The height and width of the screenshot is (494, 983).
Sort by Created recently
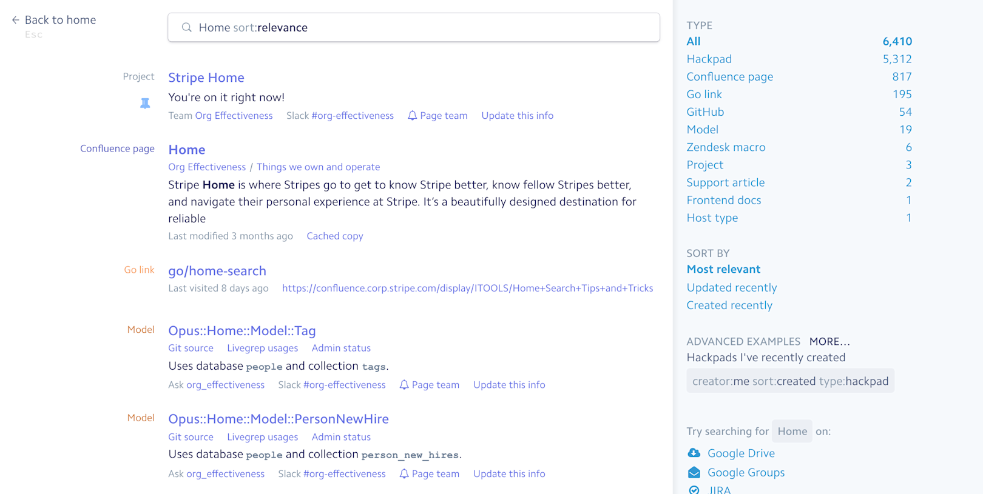[729, 305]
